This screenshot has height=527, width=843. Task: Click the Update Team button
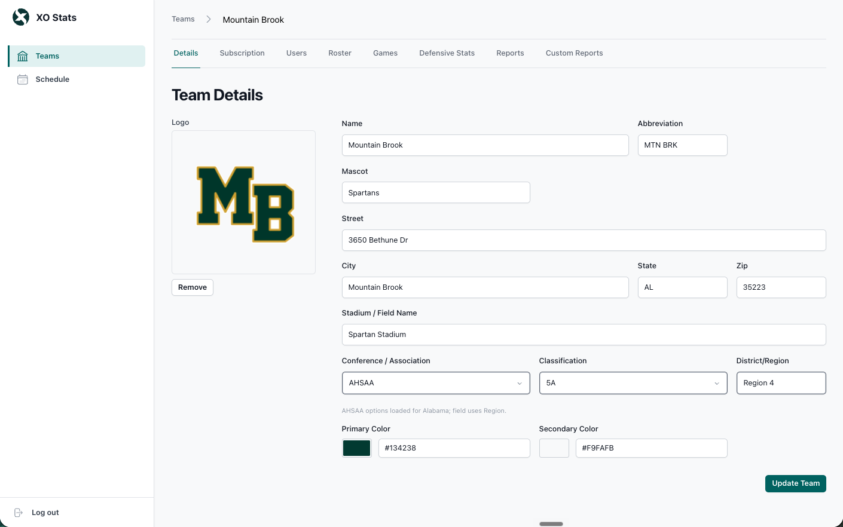point(795,483)
